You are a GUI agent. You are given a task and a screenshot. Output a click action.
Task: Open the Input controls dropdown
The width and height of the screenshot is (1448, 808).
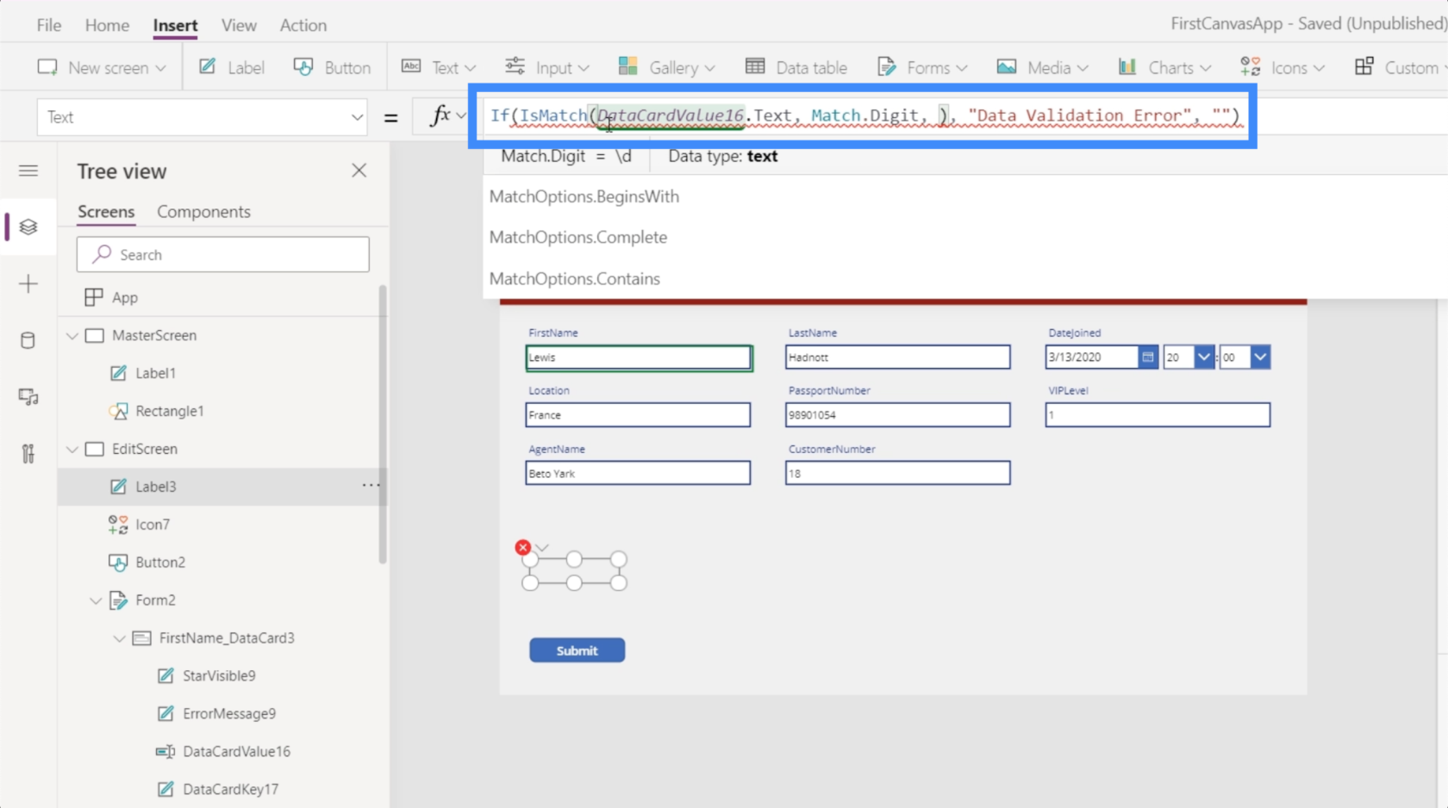546,67
